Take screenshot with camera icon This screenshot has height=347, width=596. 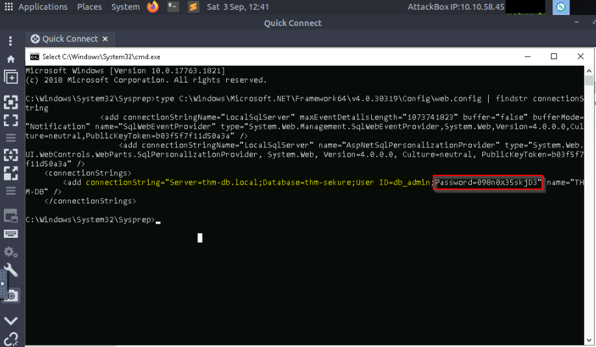coord(12,295)
